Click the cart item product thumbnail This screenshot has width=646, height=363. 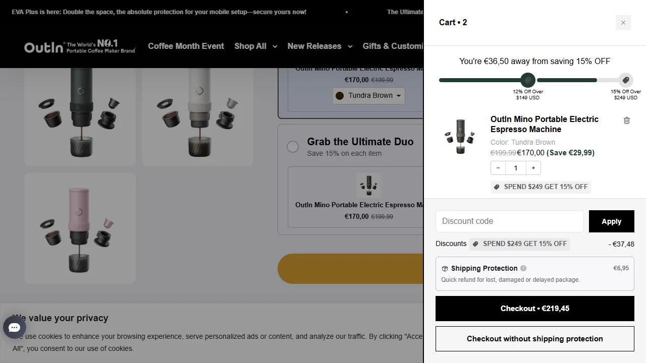(x=460, y=136)
